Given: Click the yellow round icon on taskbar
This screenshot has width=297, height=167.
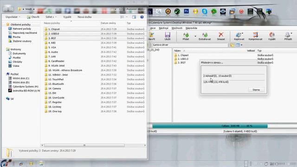Looking at the screenshot, I should [31, 164].
